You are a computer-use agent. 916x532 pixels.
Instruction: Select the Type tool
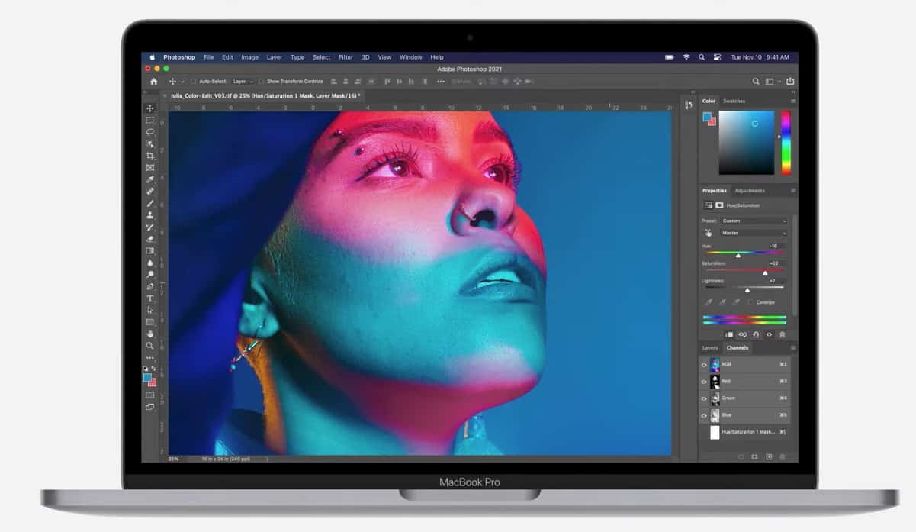point(150,298)
